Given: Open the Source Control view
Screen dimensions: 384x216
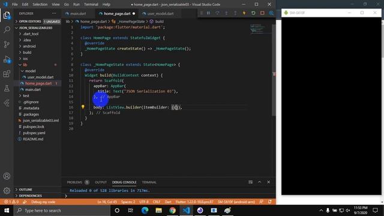Looking at the screenshot, I should click(7, 44).
